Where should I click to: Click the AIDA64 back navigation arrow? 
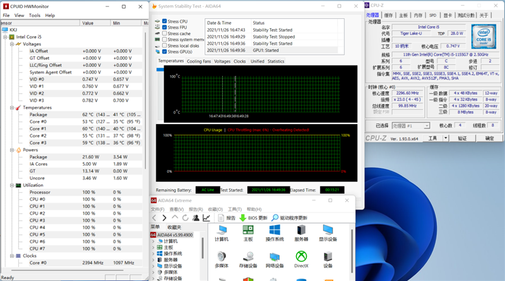point(155,218)
